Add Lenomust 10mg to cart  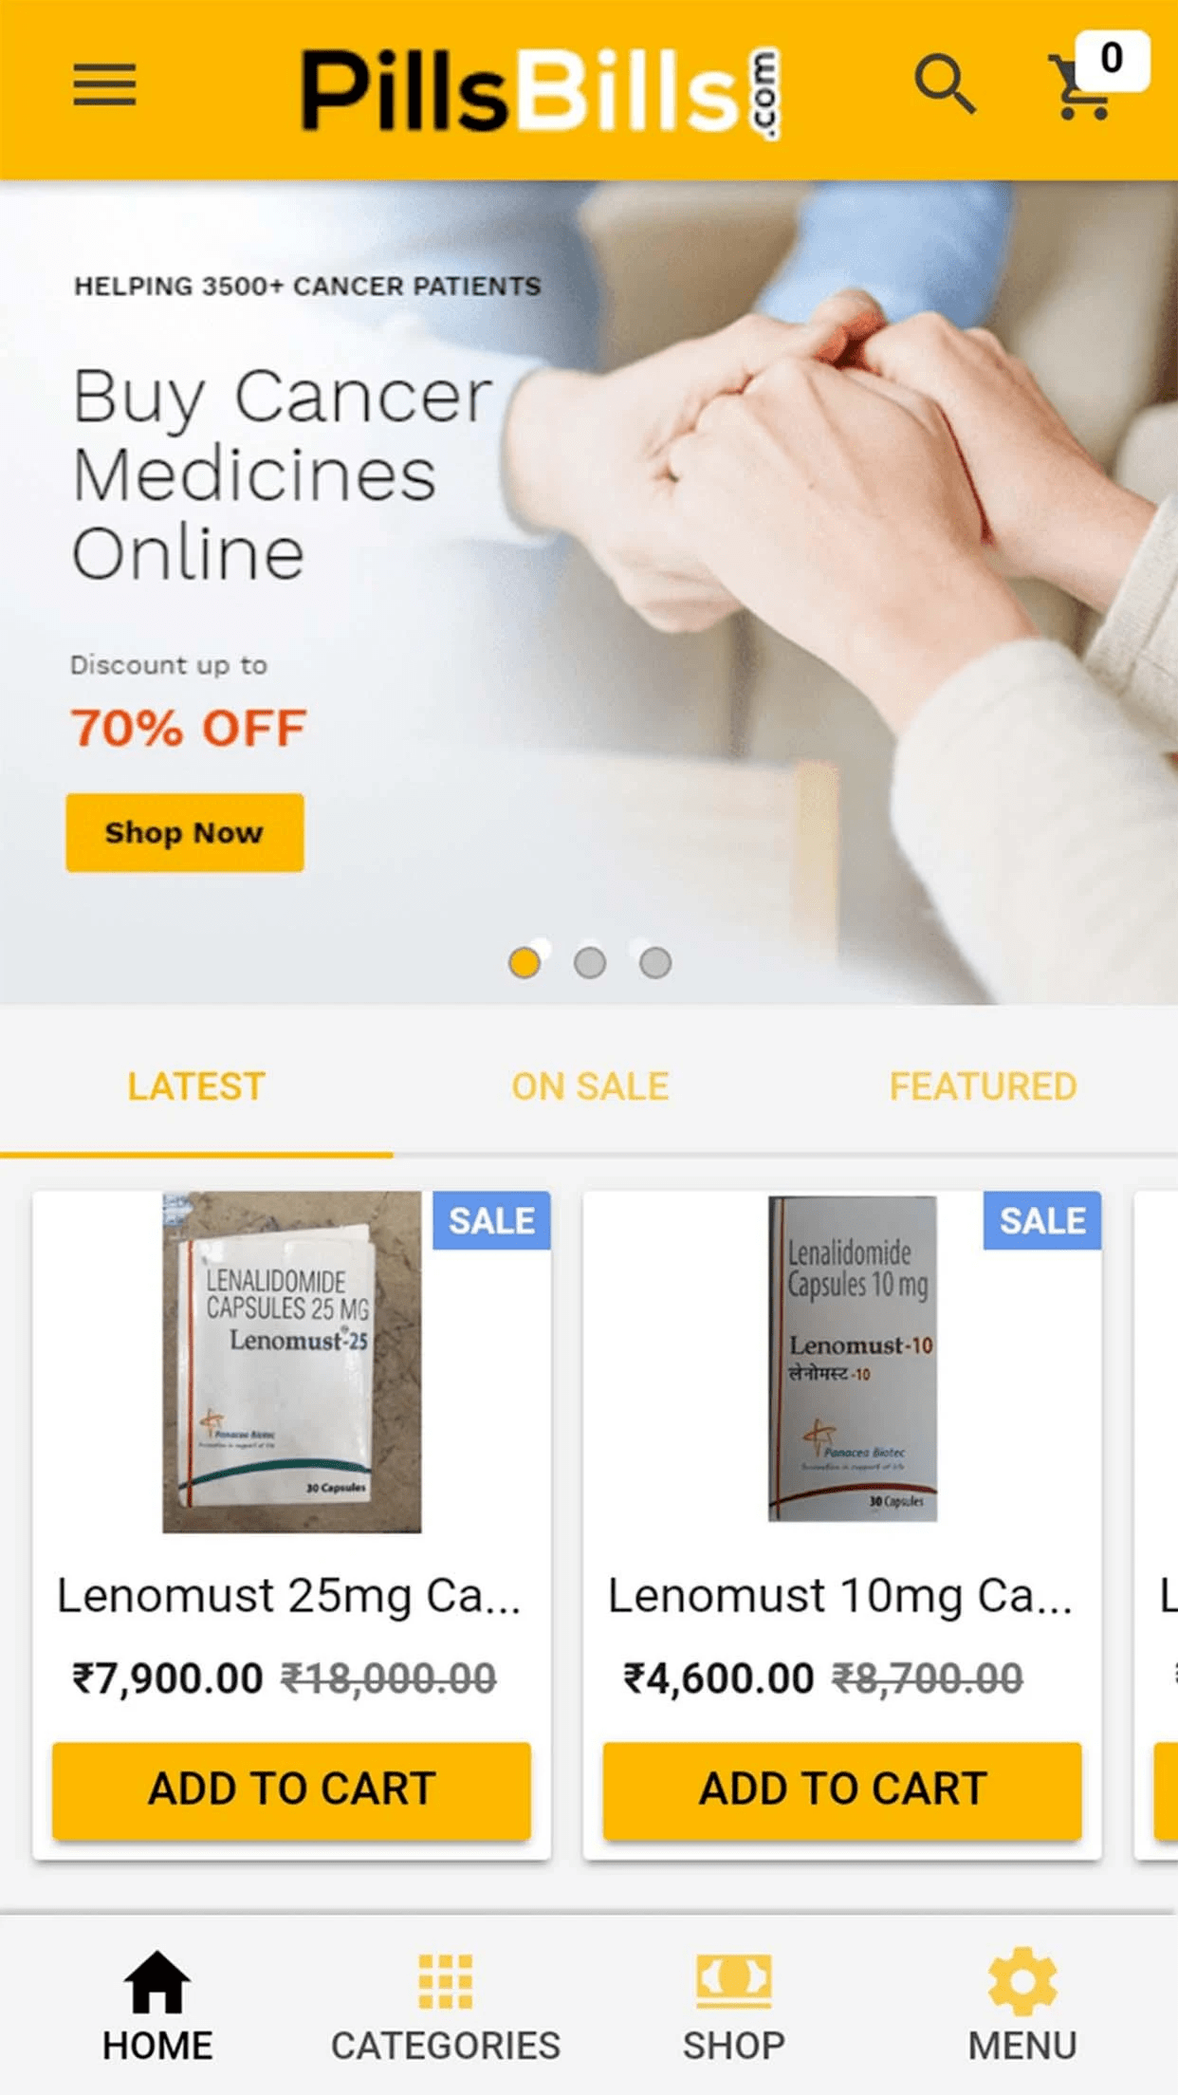click(842, 1789)
